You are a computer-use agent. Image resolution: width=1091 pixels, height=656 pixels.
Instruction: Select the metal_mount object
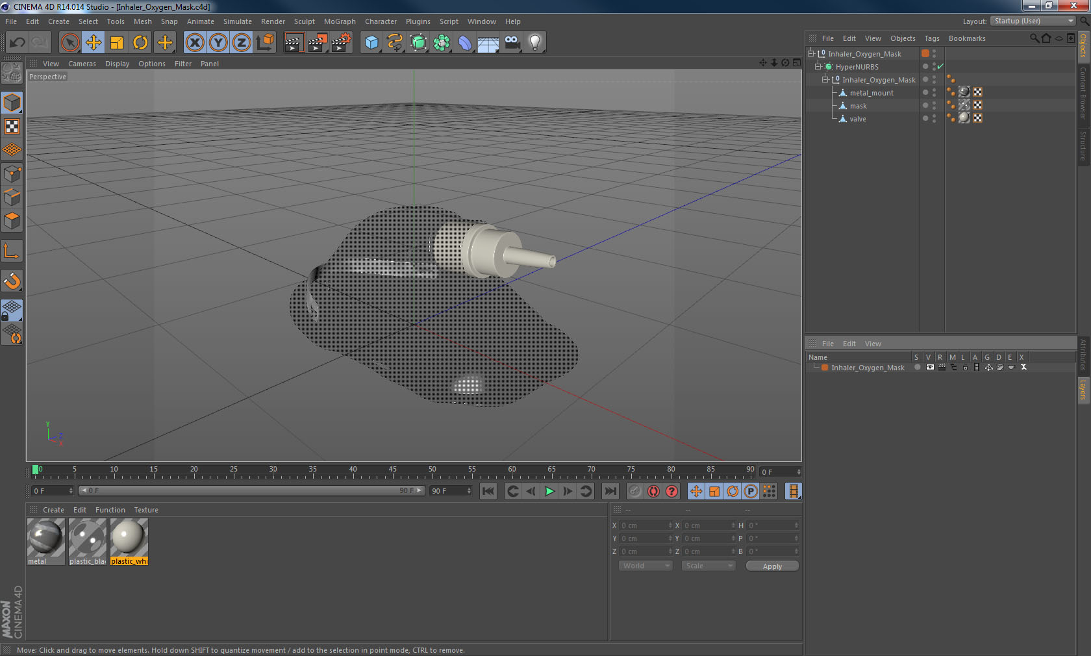coord(872,93)
